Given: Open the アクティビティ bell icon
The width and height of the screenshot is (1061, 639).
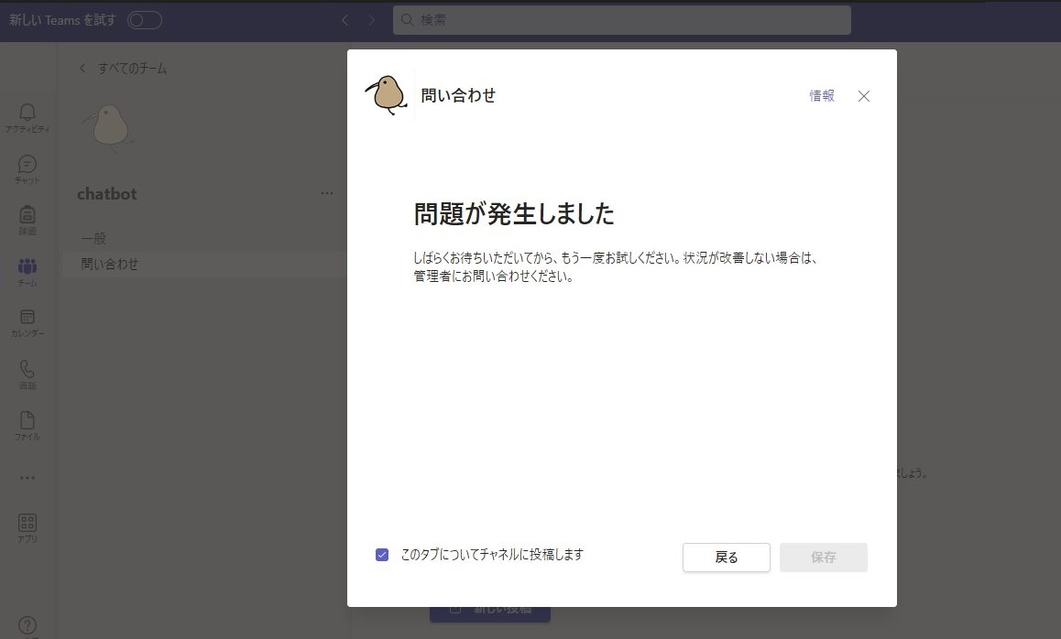Looking at the screenshot, I should click(27, 113).
